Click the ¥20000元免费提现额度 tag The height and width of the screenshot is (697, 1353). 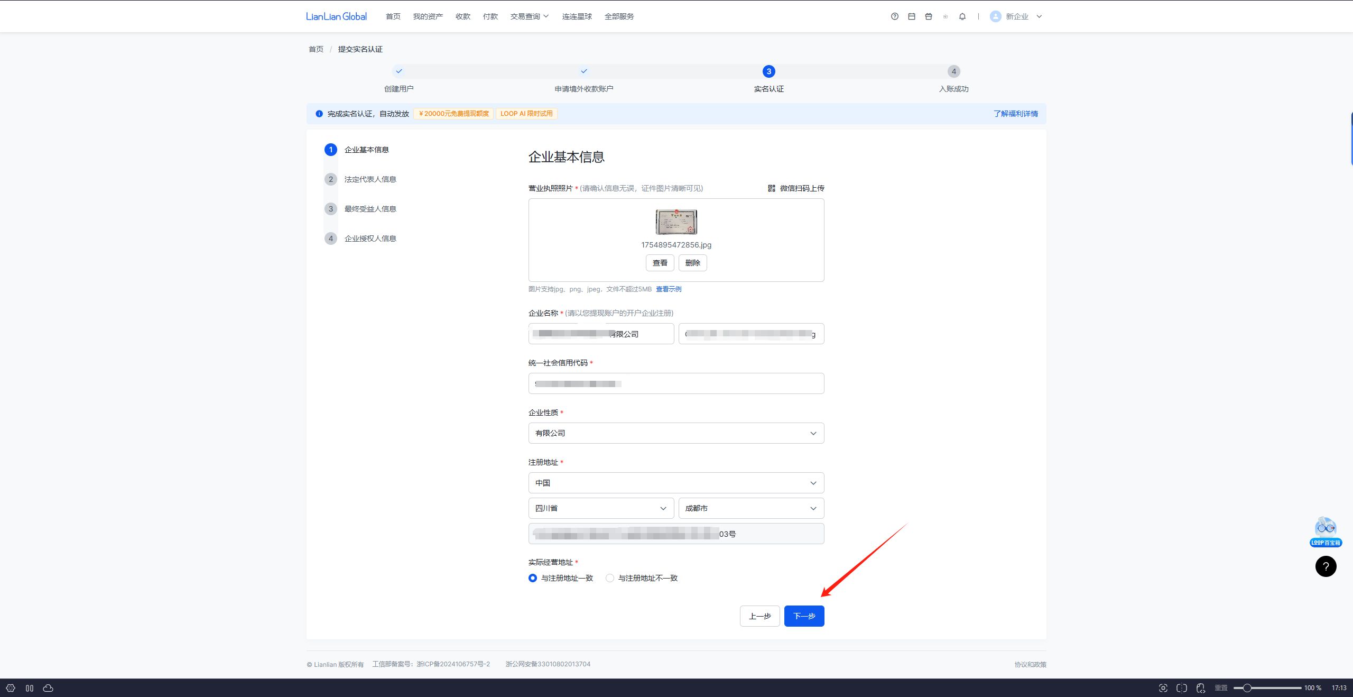(453, 114)
